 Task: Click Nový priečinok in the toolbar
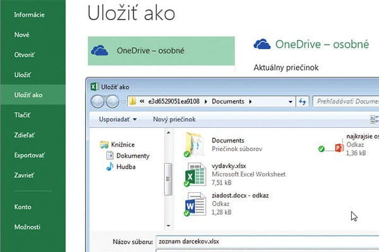point(174,119)
